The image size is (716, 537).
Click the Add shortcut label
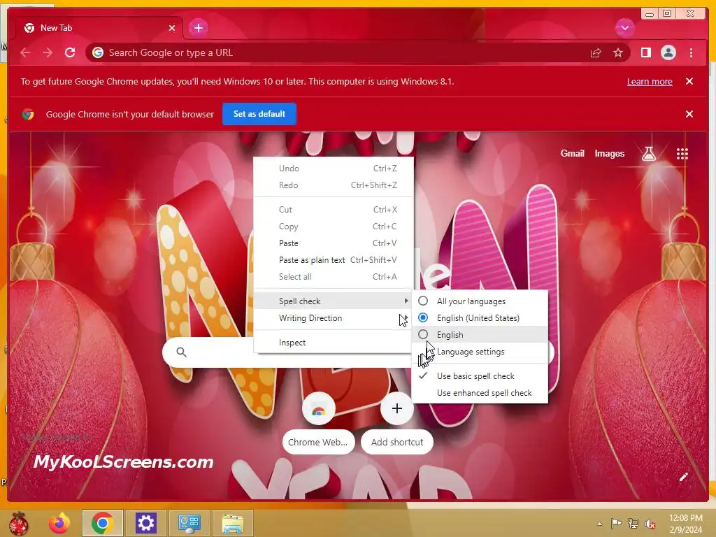click(x=397, y=442)
